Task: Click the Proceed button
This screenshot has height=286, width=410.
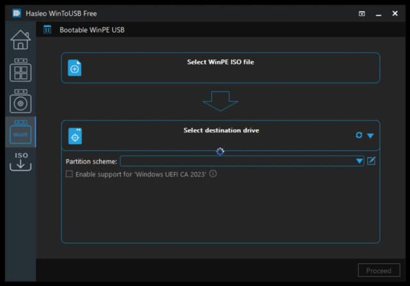Action: point(379,271)
